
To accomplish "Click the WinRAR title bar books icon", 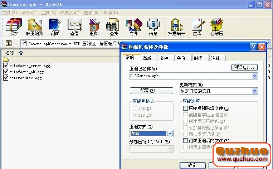I will (4, 4).
